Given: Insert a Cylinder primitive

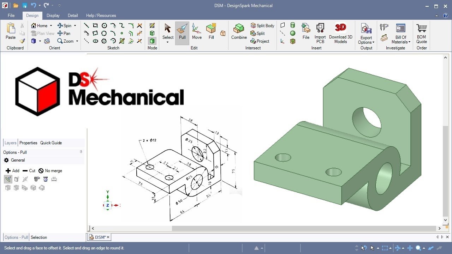Looking at the screenshot, I should [293, 25].
